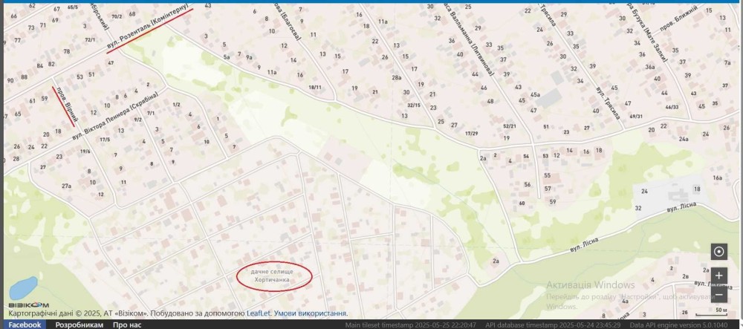Image resolution: width=743 pixels, height=329 pixels.
Task: Click the Data API engine version text
Action: tap(683, 325)
